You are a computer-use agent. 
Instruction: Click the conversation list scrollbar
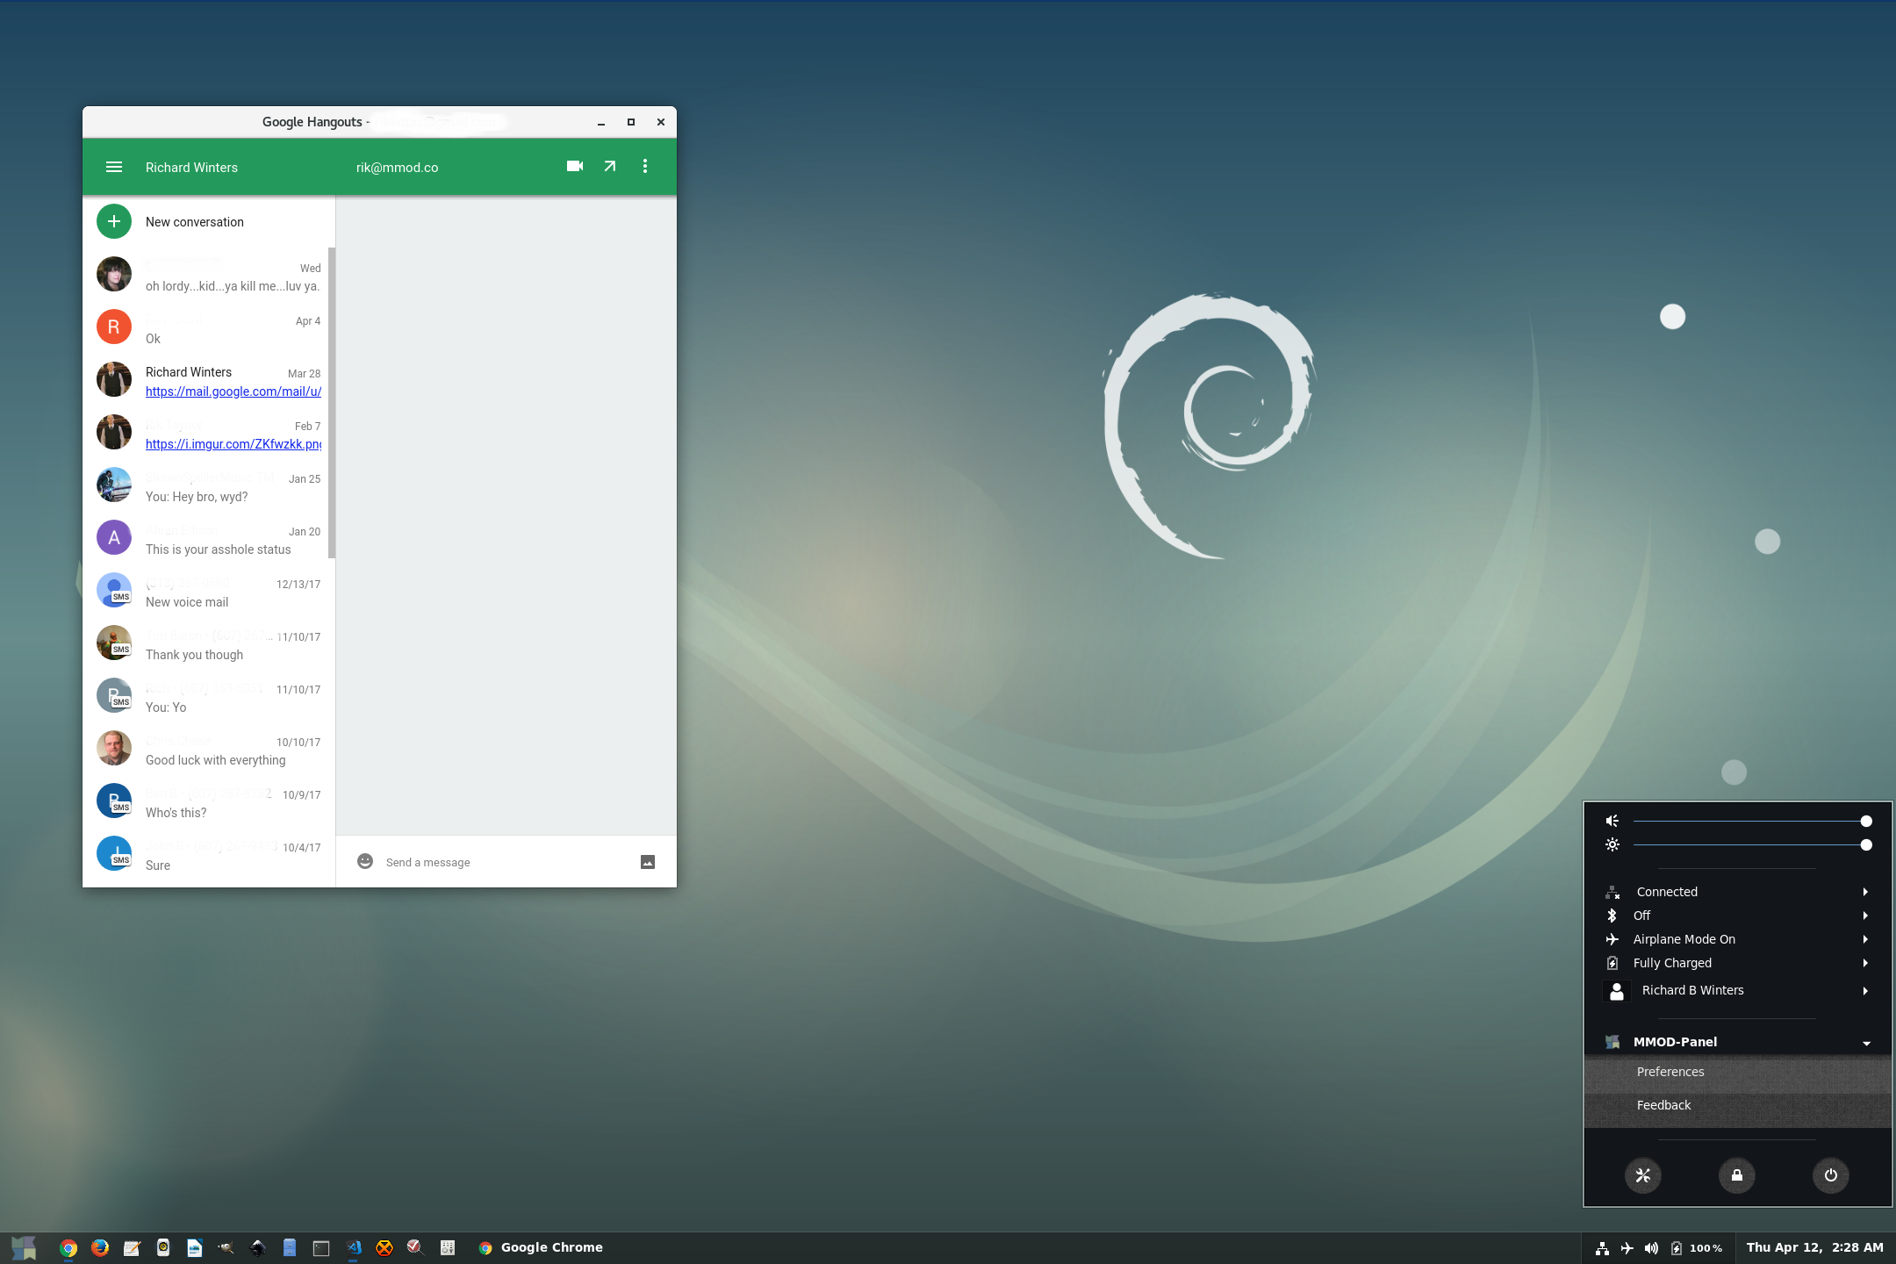coord(332,403)
